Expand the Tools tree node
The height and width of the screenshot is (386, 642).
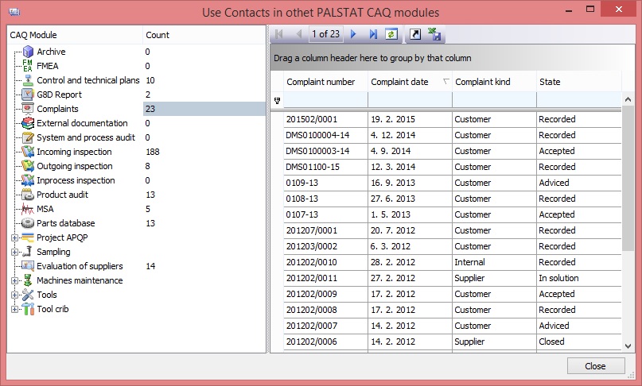tap(14, 295)
